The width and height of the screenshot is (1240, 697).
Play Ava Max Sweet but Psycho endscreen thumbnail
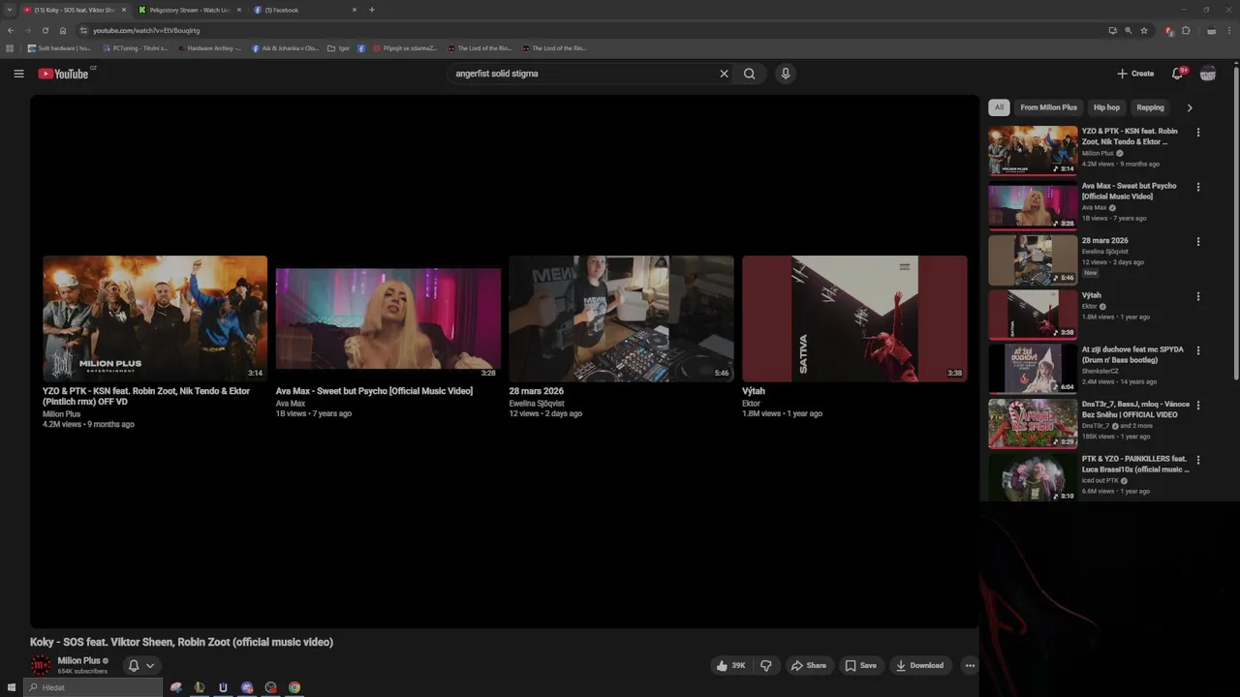click(388, 318)
